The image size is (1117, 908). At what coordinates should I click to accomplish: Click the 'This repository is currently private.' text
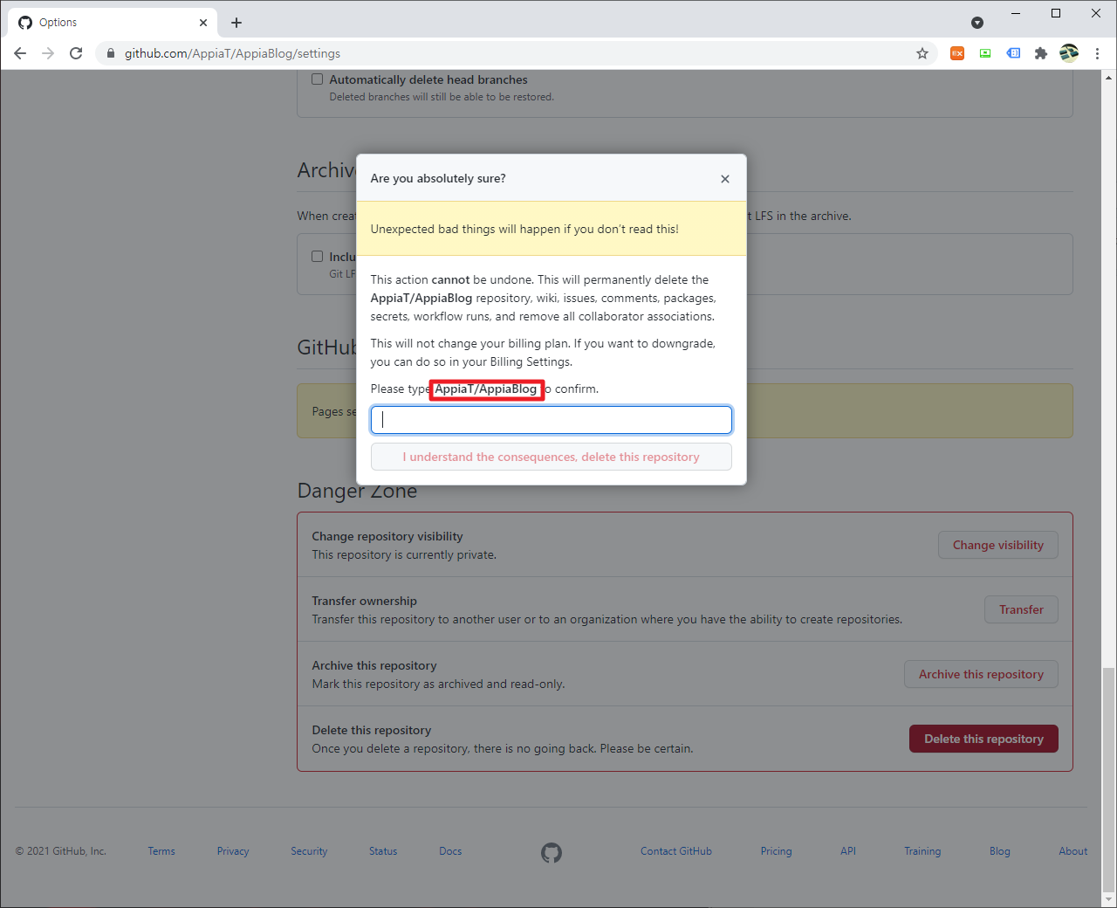click(404, 554)
